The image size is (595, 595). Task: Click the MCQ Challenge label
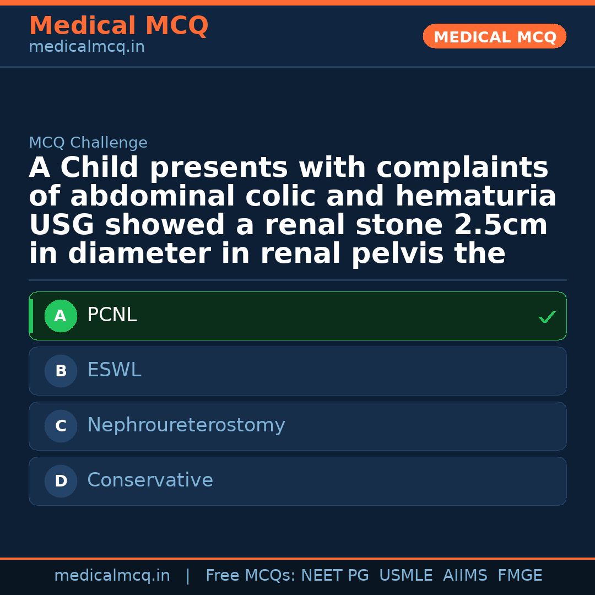[x=88, y=143]
